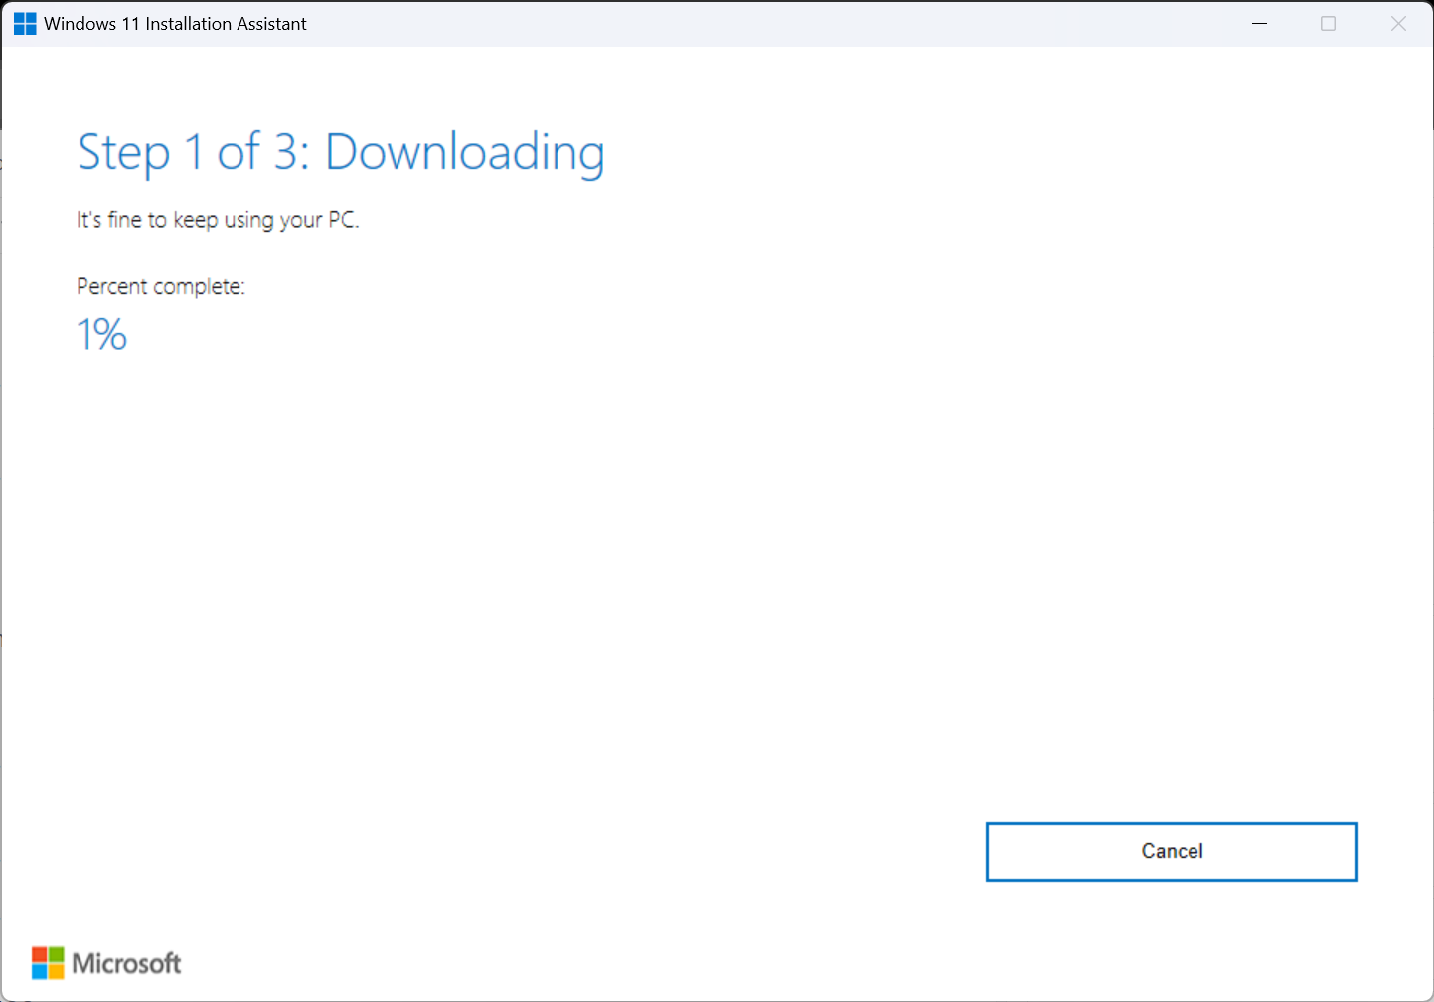This screenshot has width=1434, height=1002.
Task: Click the title bar of the assistant window
Action: coord(696,23)
